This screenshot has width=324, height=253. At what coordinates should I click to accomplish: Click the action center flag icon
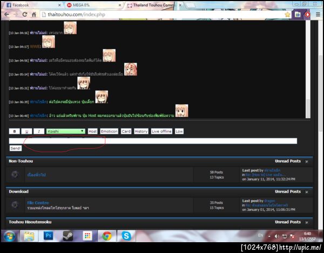[x=292, y=236]
